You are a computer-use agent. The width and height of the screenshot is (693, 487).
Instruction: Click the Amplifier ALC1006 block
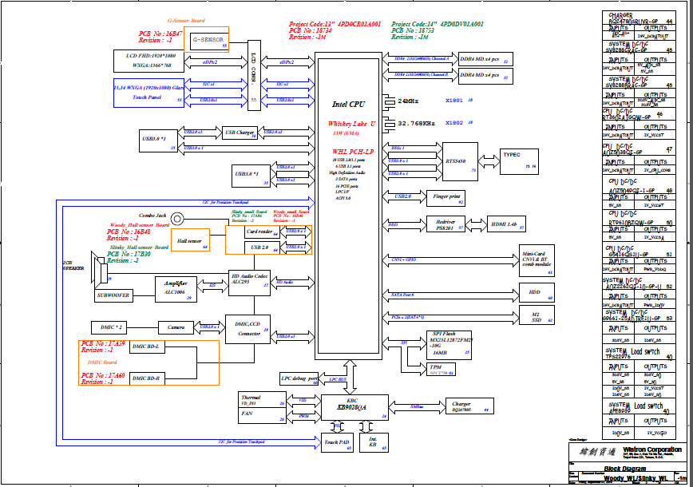point(176,290)
